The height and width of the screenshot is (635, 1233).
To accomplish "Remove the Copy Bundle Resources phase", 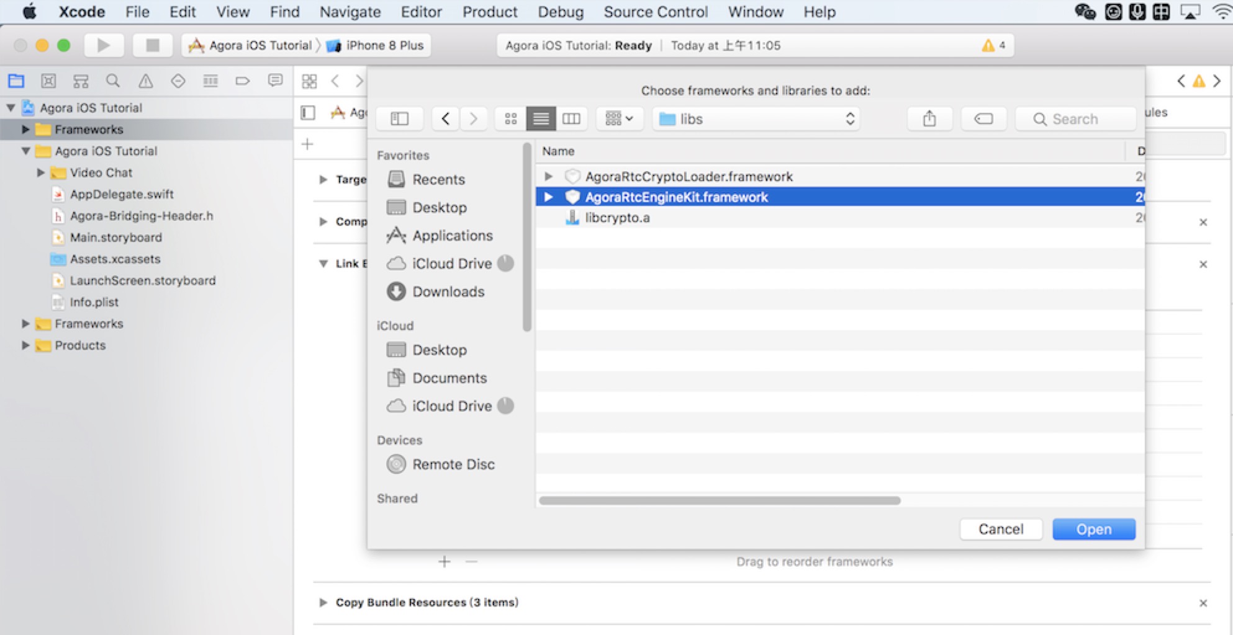I will 1203,603.
